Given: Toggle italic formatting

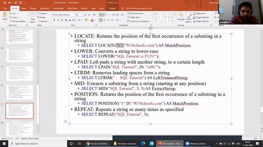Looking at the screenshot, I should [58, 20].
